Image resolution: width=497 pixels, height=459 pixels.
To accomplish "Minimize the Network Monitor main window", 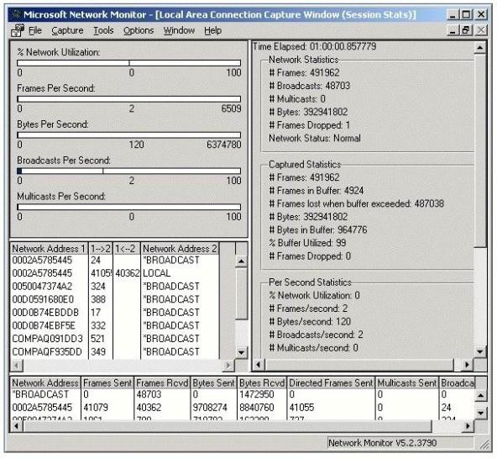I will (453, 14).
